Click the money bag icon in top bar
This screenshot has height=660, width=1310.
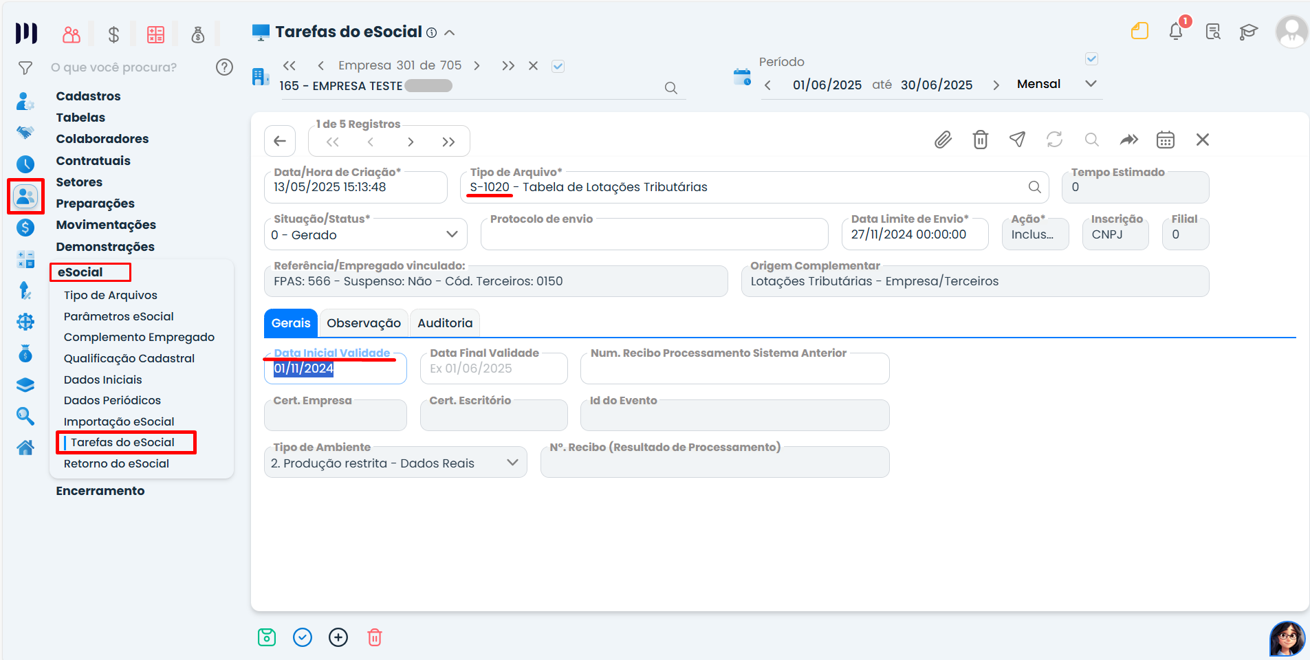tap(198, 34)
